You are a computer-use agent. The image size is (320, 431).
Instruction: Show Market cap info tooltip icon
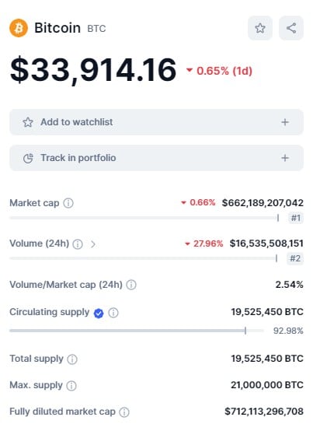point(68,203)
